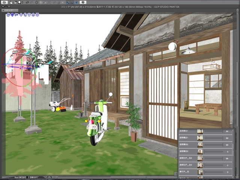Reset canvas rotation from status bar
240x180 pixels.
tap(54, 177)
